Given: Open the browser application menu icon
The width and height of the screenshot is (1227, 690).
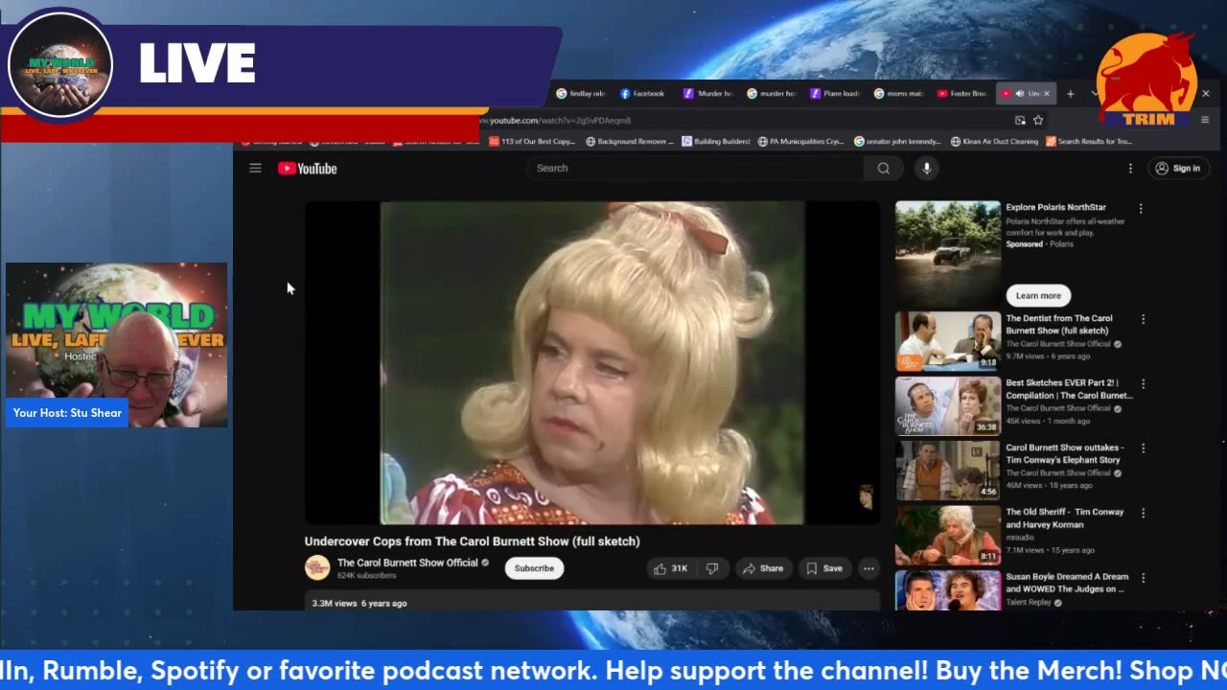Looking at the screenshot, I should pyautogui.click(x=1205, y=120).
